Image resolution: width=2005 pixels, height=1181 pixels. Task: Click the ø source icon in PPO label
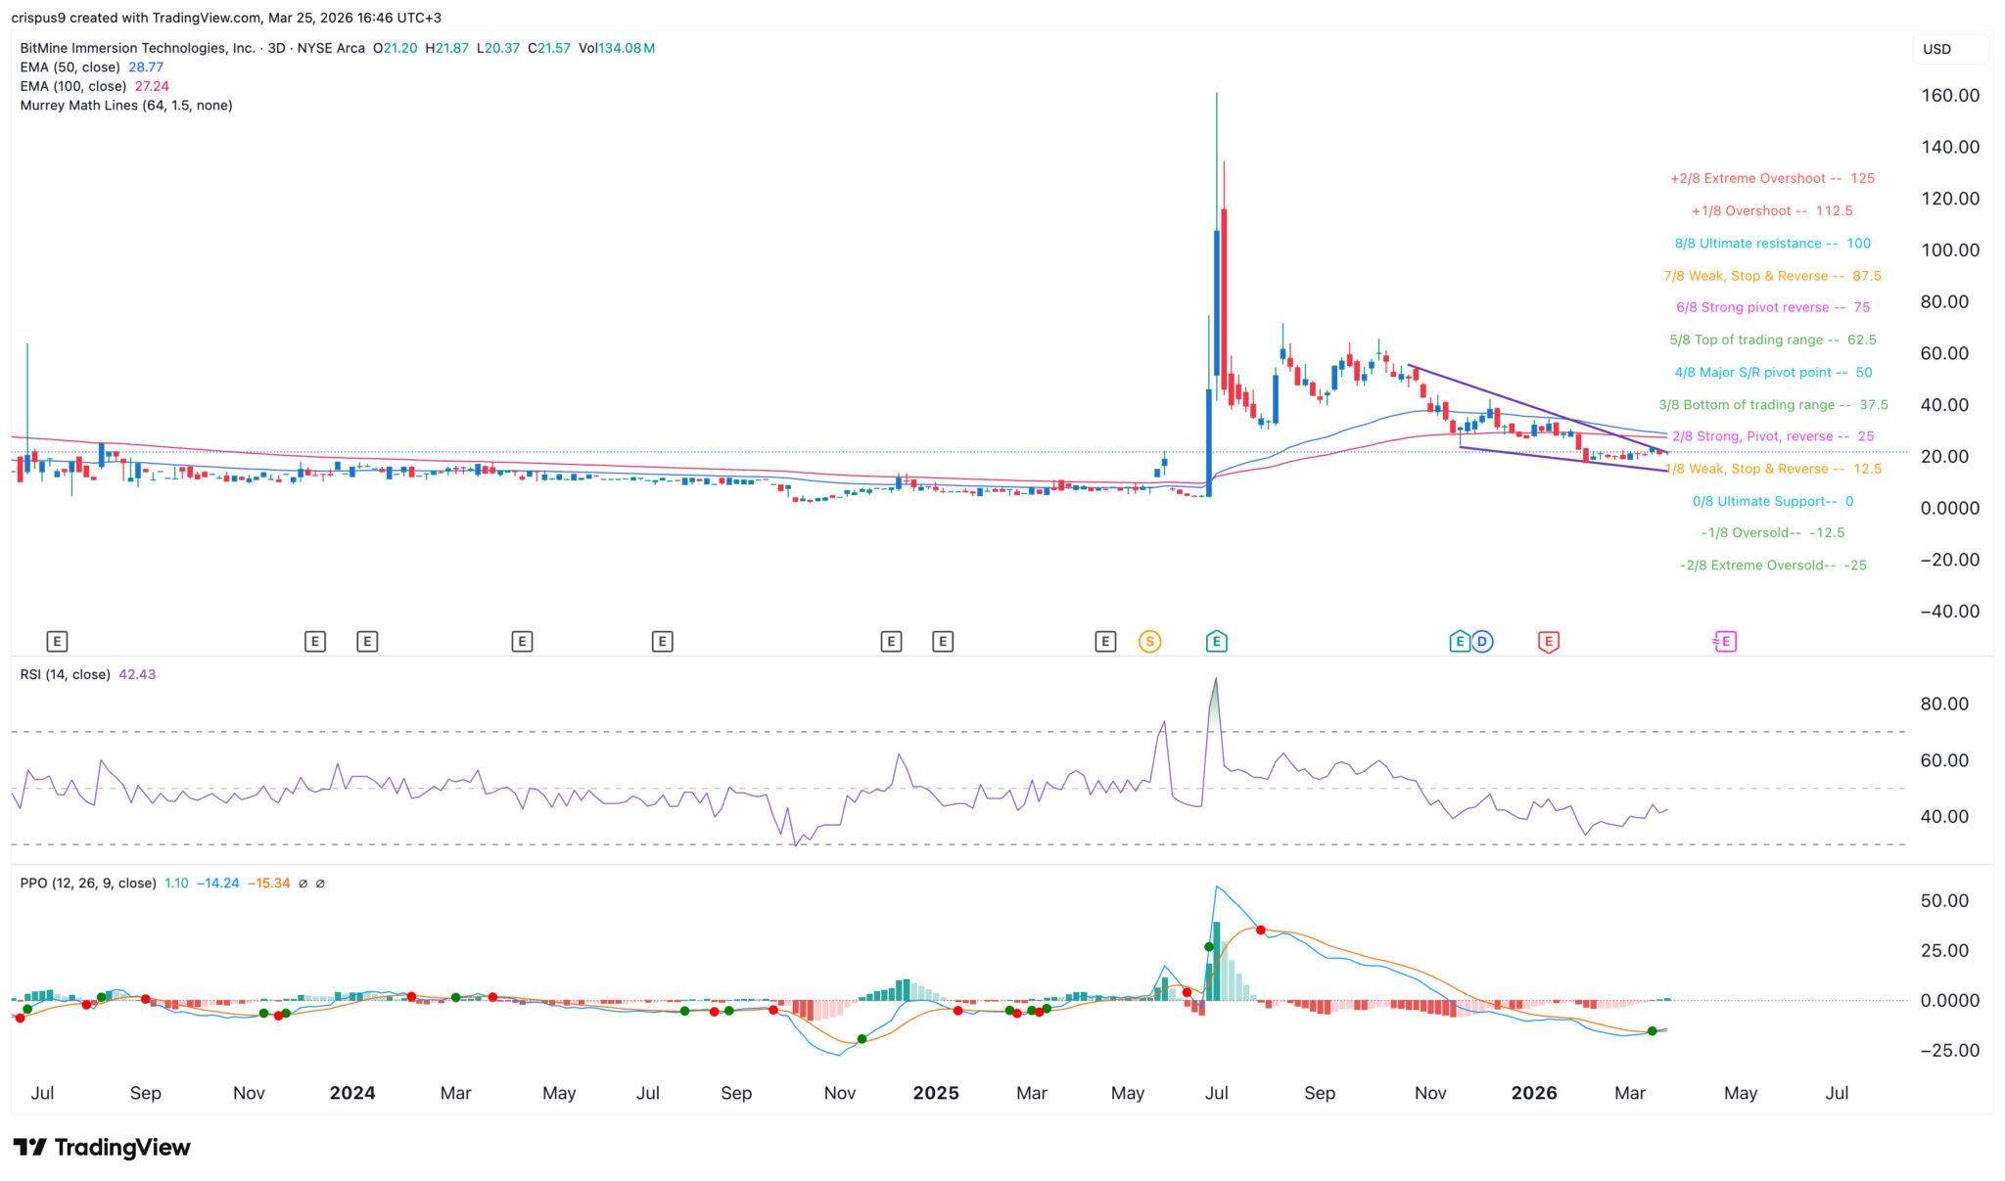(304, 882)
